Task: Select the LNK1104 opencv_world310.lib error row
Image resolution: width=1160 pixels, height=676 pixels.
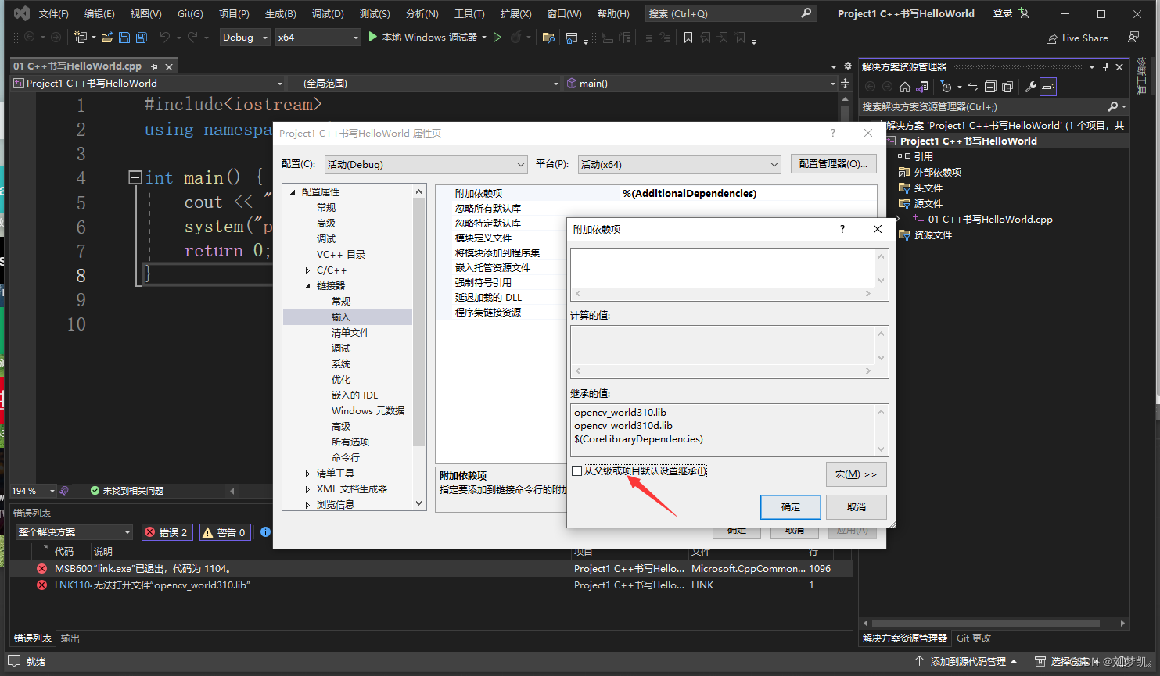Action: pyautogui.click(x=430, y=585)
